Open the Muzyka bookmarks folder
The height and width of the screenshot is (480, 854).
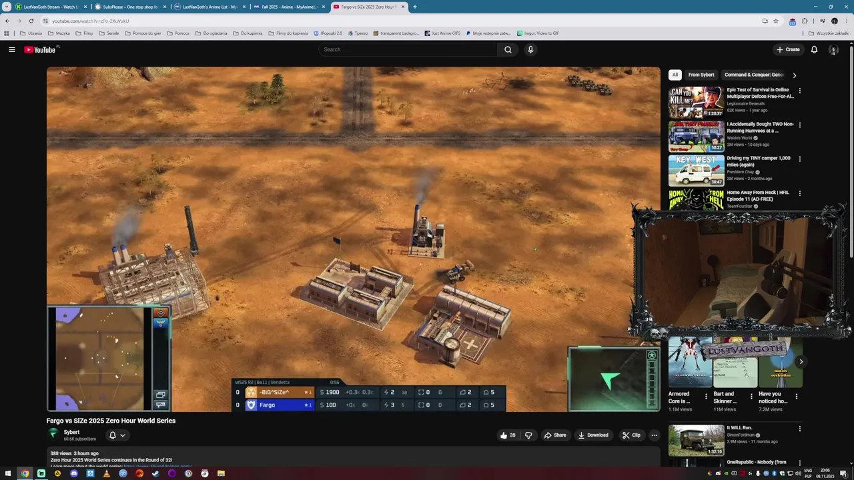coord(59,33)
